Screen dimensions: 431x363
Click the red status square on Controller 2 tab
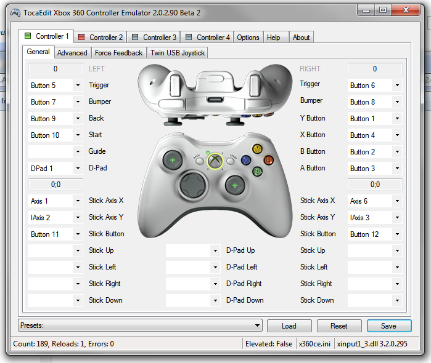pyautogui.click(x=81, y=37)
